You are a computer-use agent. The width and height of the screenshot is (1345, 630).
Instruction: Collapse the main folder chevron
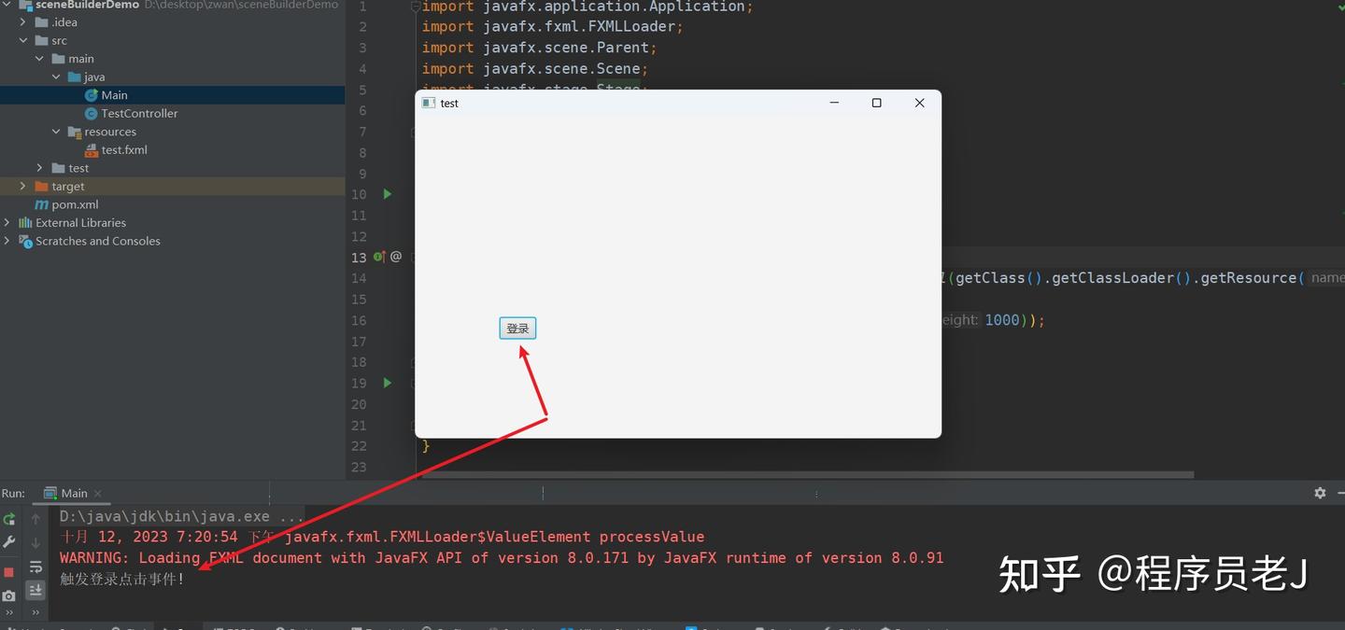tap(39, 59)
